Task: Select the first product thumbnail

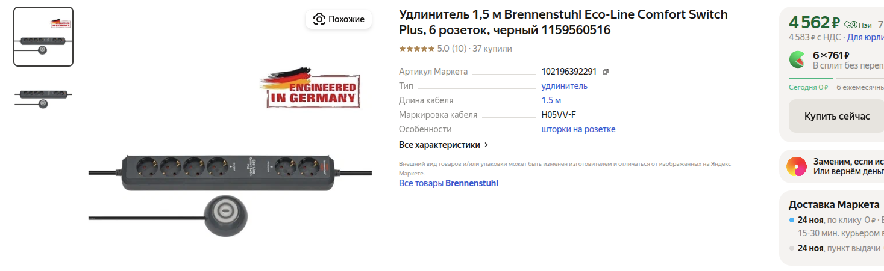Action: 43,37
